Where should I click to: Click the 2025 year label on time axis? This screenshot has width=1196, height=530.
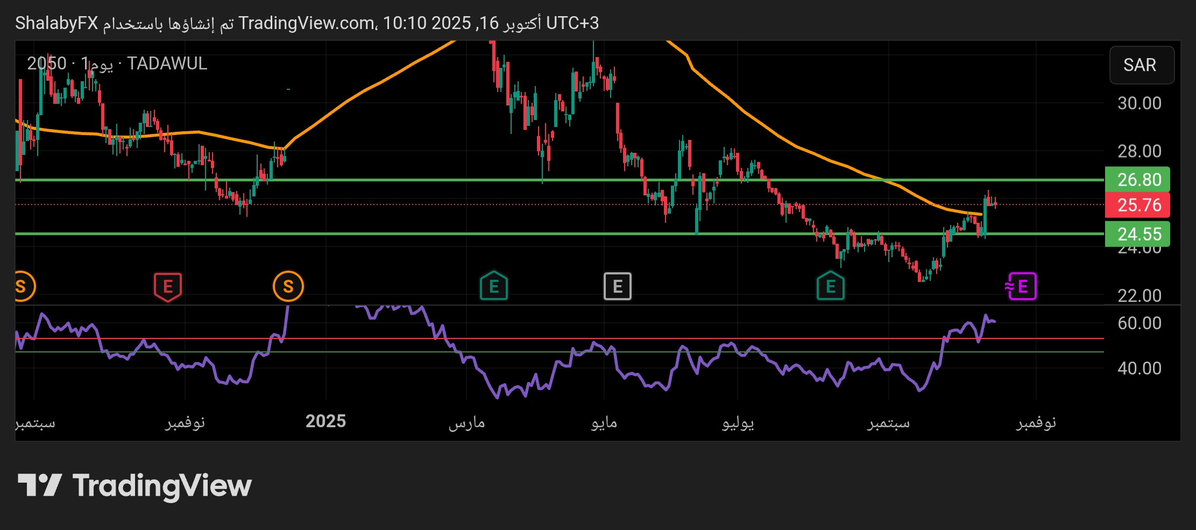coord(325,421)
